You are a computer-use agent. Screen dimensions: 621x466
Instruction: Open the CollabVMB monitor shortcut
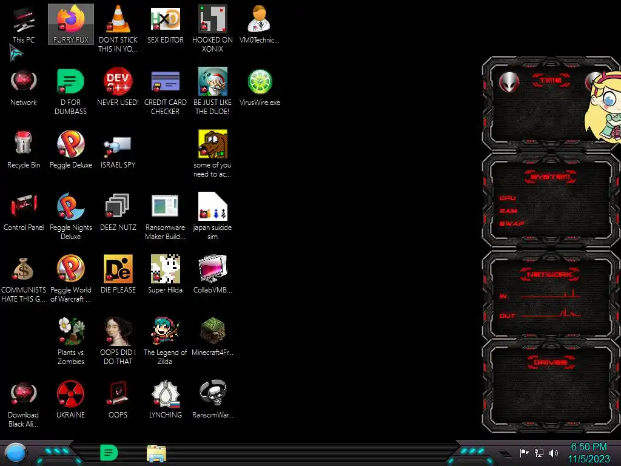(x=212, y=275)
